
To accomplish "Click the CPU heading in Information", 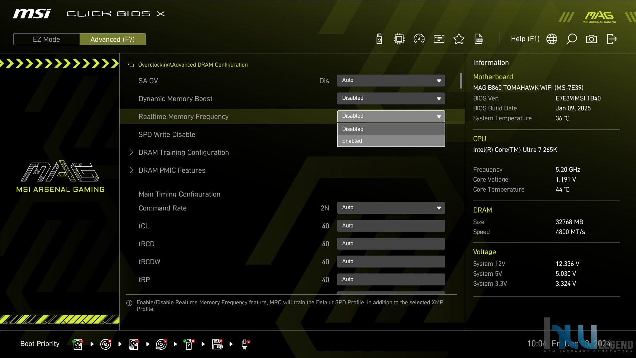I will pos(479,139).
